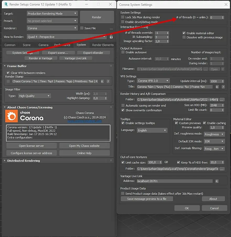The image size is (231, 237).
Task: Click Render in Vantage button
Action: click(41, 58)
